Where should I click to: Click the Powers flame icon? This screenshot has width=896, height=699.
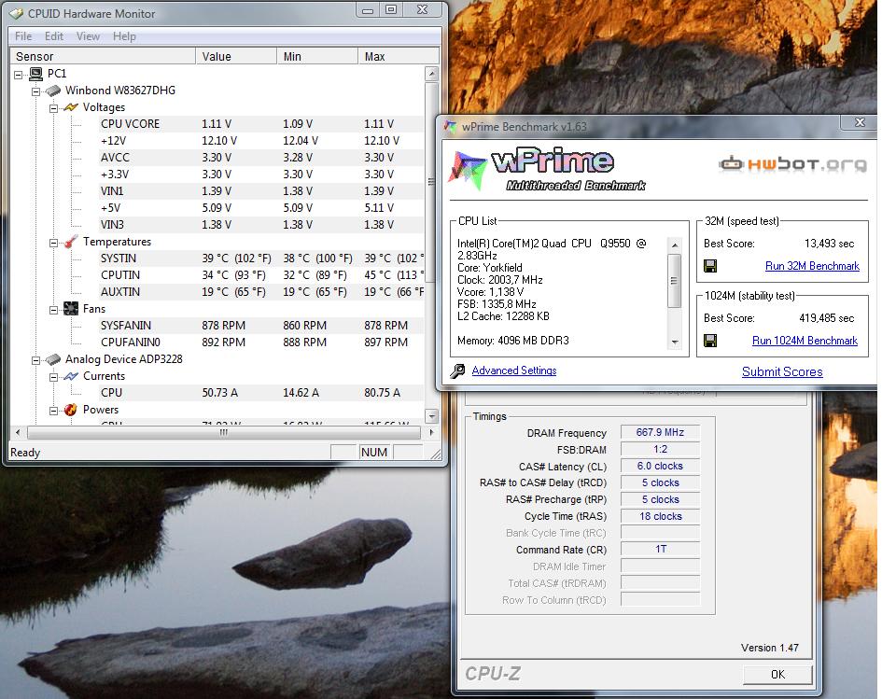click(70, 410)
